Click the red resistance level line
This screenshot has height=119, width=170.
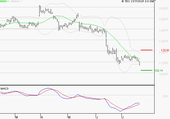coord(146,50)
